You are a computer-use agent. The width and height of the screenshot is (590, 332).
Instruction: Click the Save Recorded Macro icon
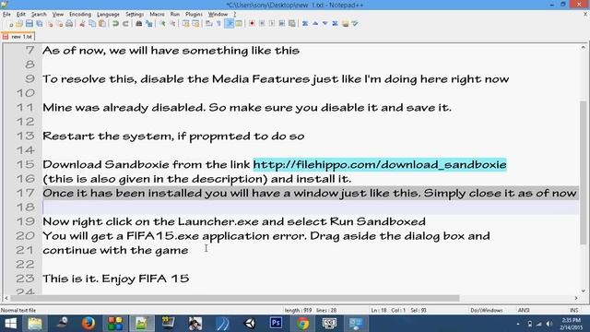click(291, 24)
